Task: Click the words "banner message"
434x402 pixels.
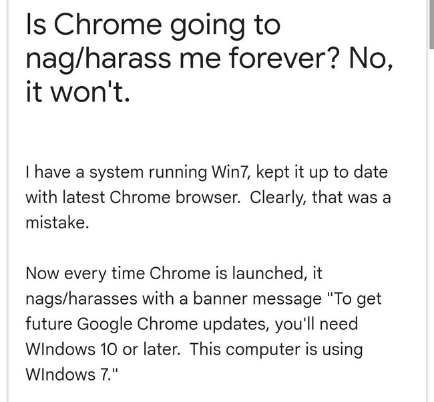Action: coord(258,298)
